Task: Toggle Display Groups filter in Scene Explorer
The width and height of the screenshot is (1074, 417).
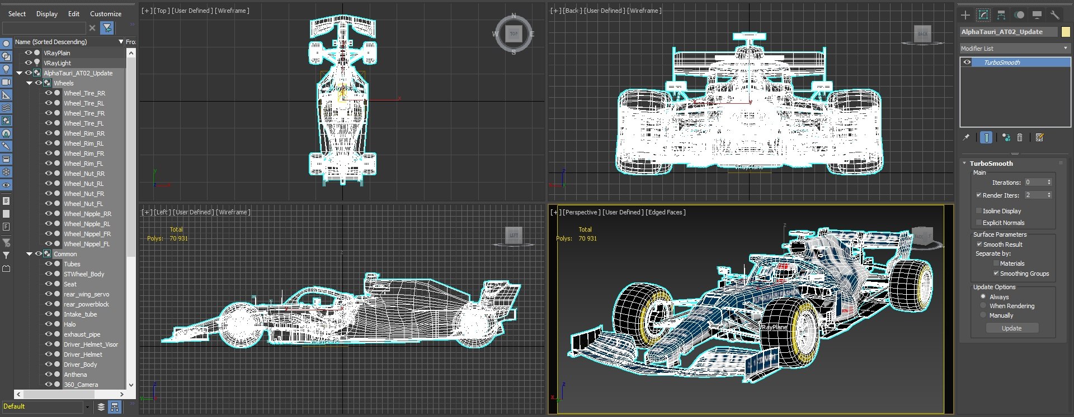Action: 6,121
